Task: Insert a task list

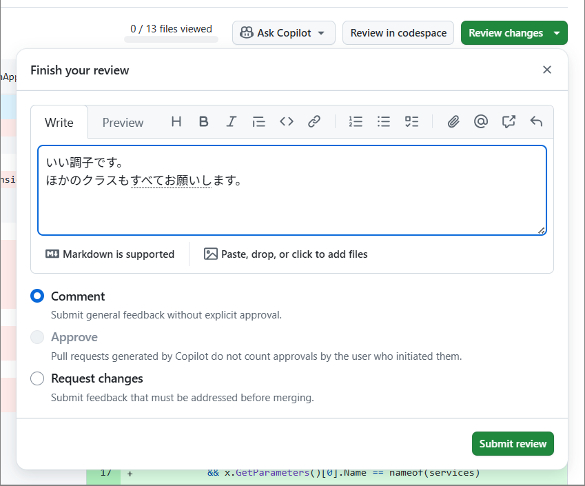Action: 411,122
